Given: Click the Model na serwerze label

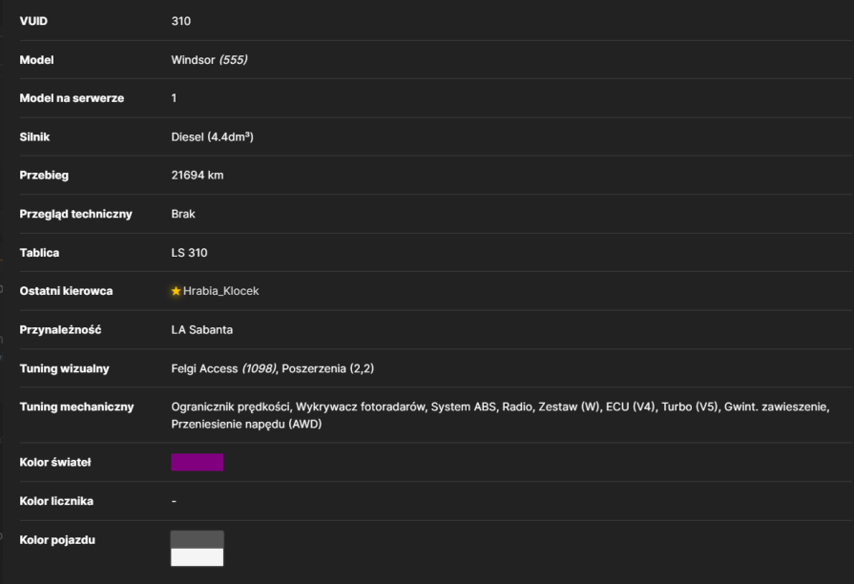Looking at the screenshot, I should click(72, 98).
